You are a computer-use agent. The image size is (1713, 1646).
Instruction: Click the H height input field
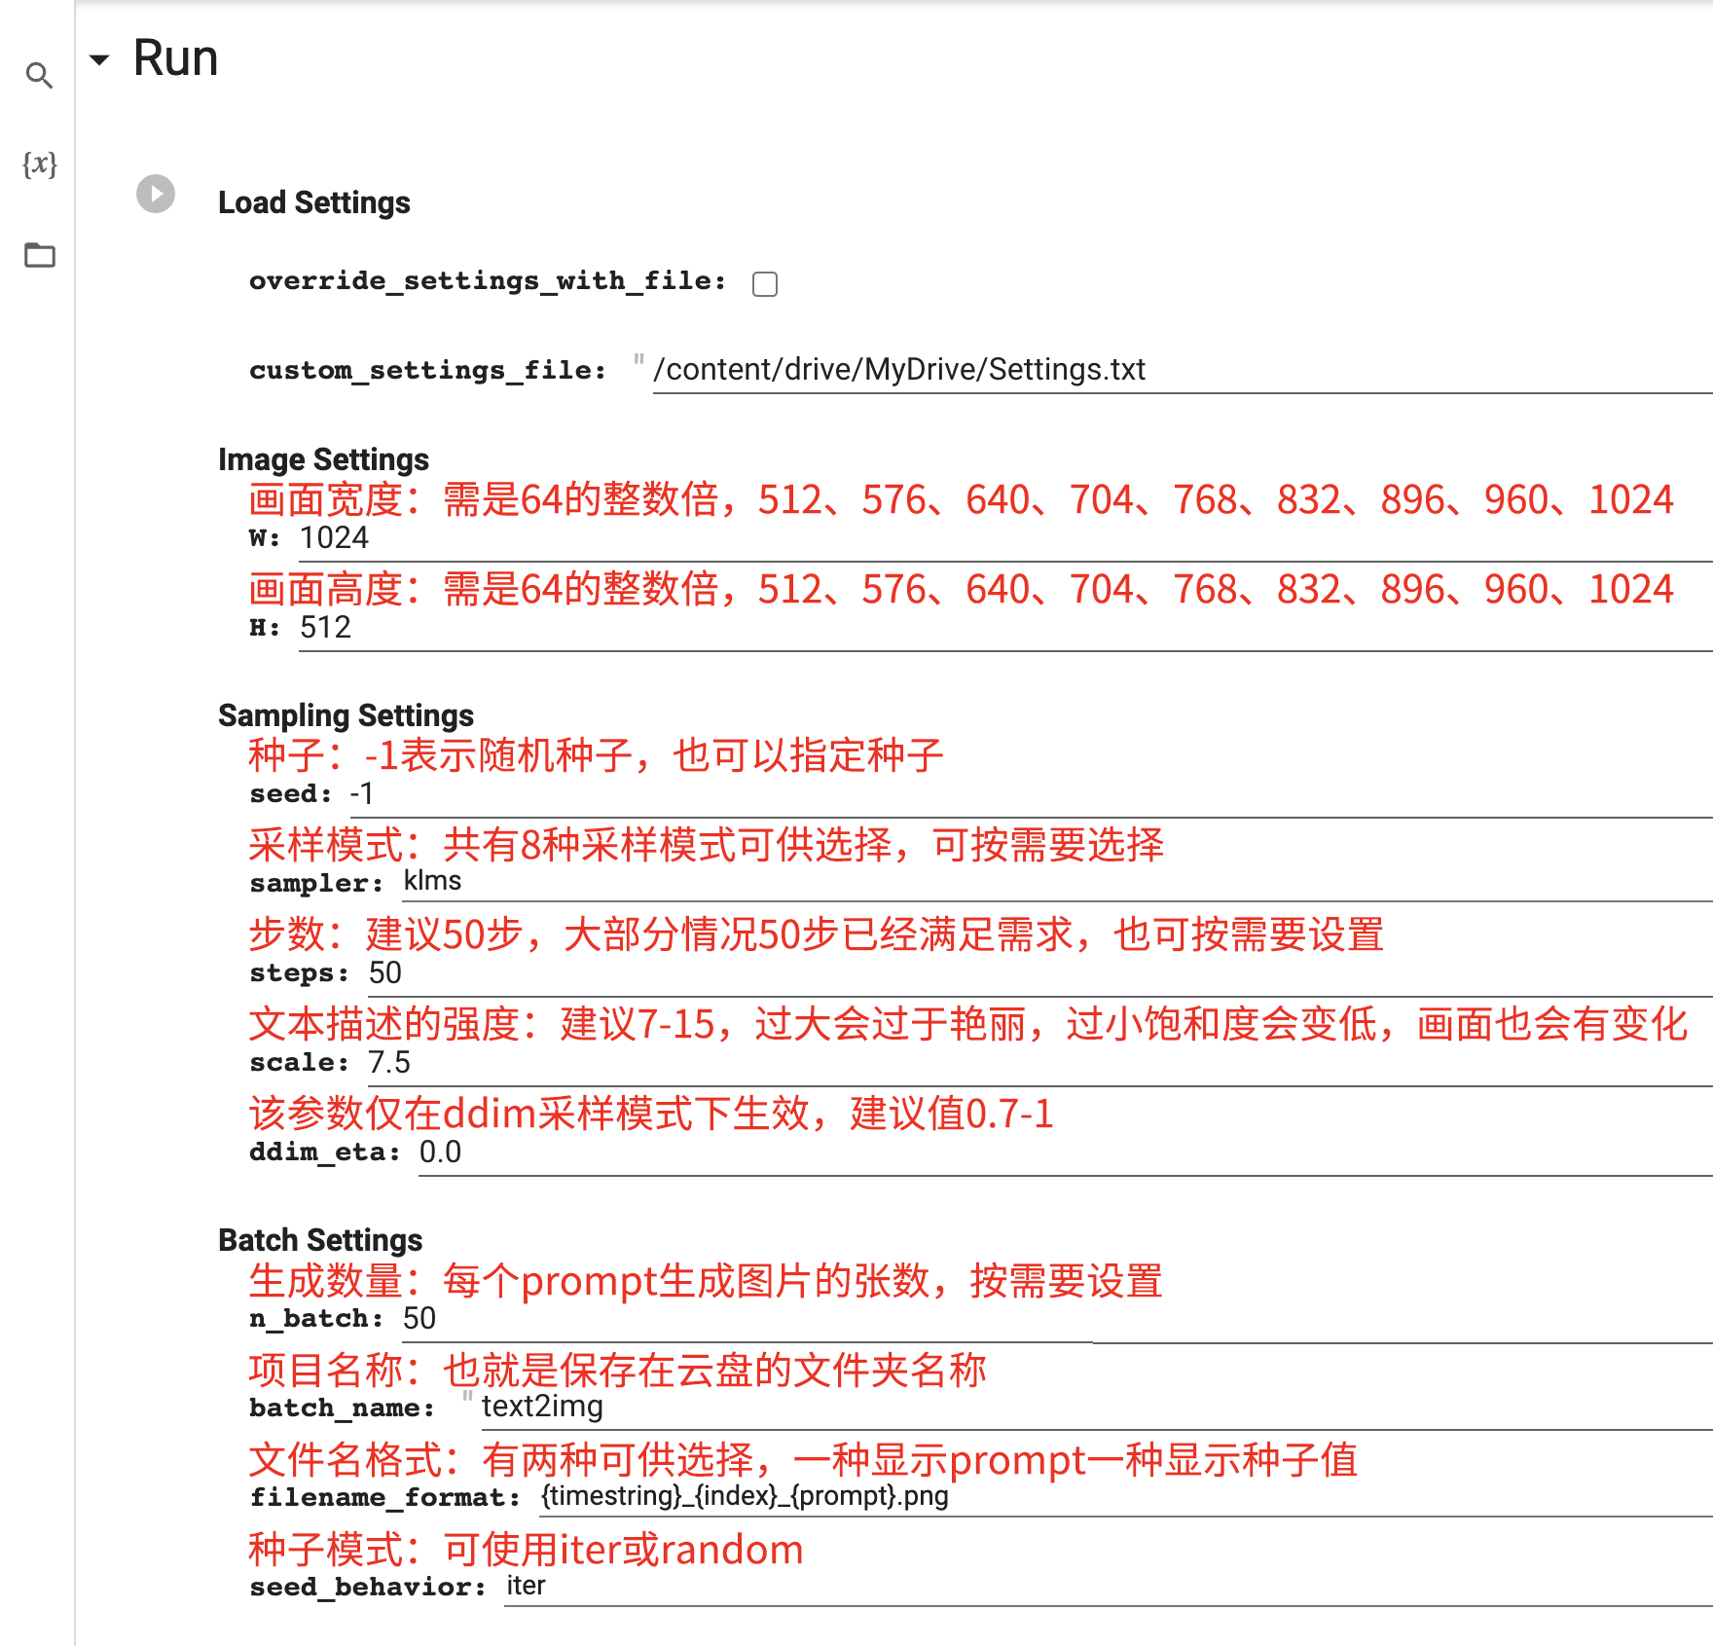point(1005,628)
